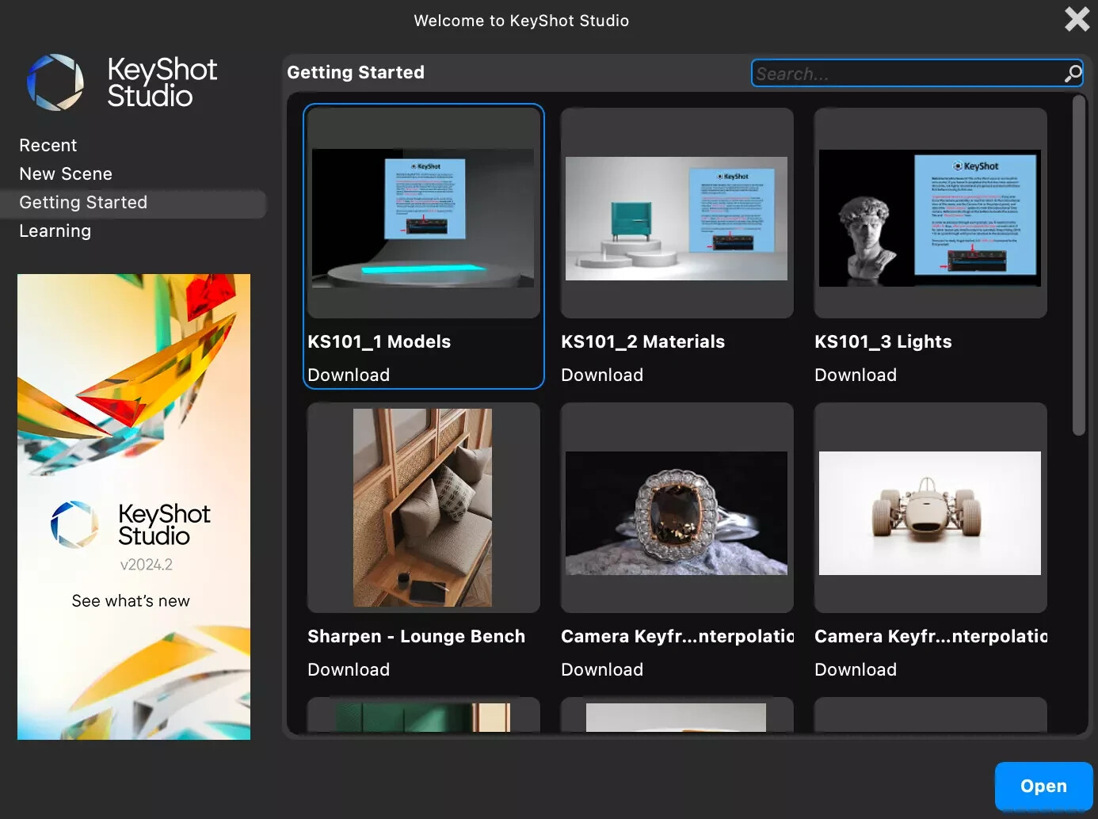
Task: Click the v2024.2 version label
Action: click(146, 565)
